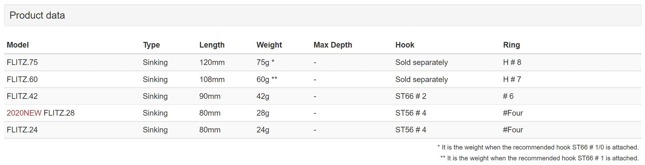Click the Model column header
This screenshot has height=165, width=645.
(18, 45)
